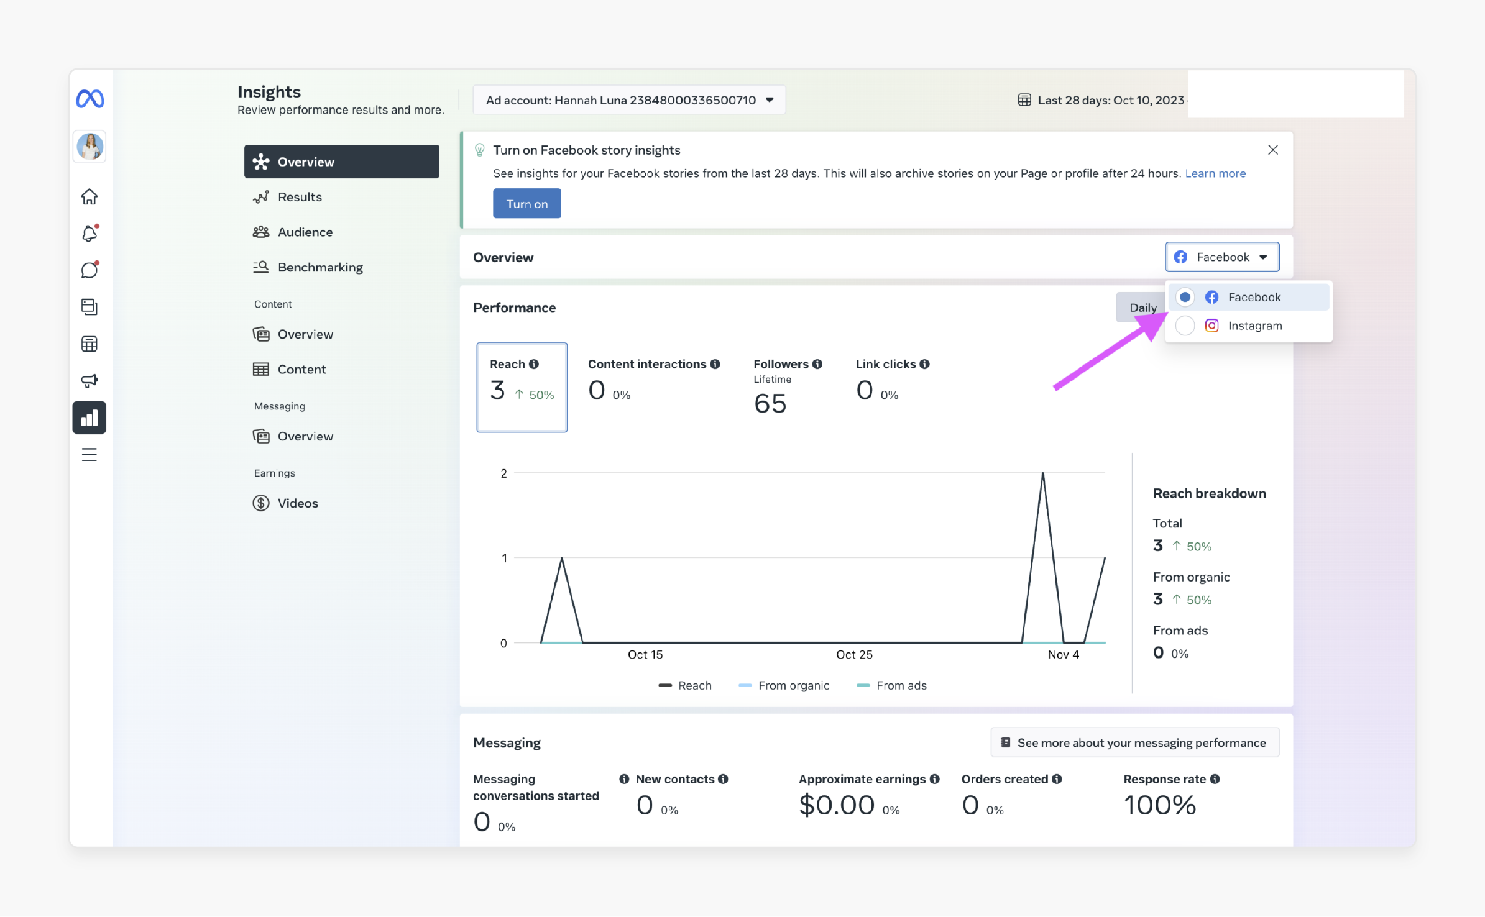Click the Turn on button for story insights
This screenshot has height=917, width=1485.
click(x=526, y=203)
